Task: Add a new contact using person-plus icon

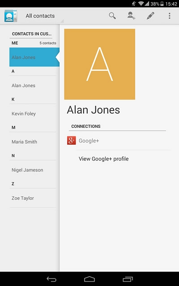Action: [131, 16]
